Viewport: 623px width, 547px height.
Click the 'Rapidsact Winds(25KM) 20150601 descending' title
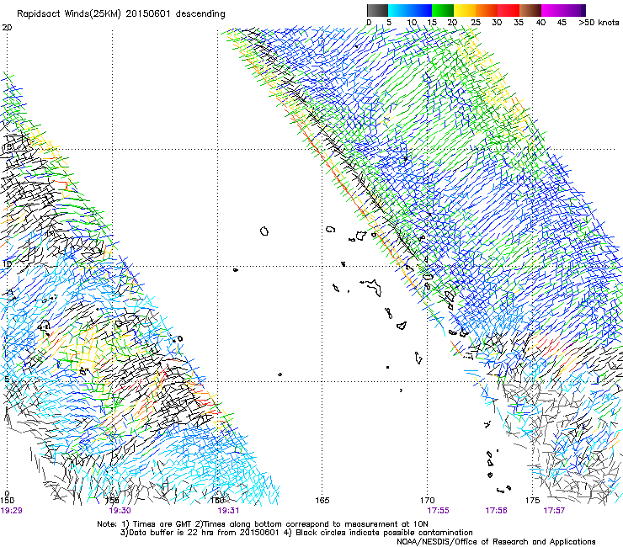(120, 14)
